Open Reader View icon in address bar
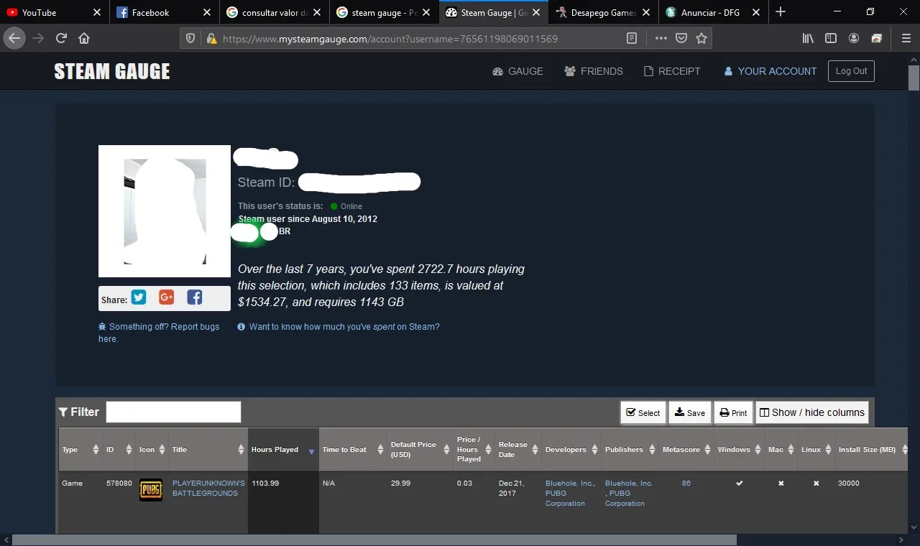920x546 pixels. point(632,38)
